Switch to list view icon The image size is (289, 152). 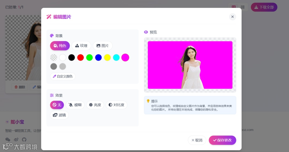tap(243, 7)
